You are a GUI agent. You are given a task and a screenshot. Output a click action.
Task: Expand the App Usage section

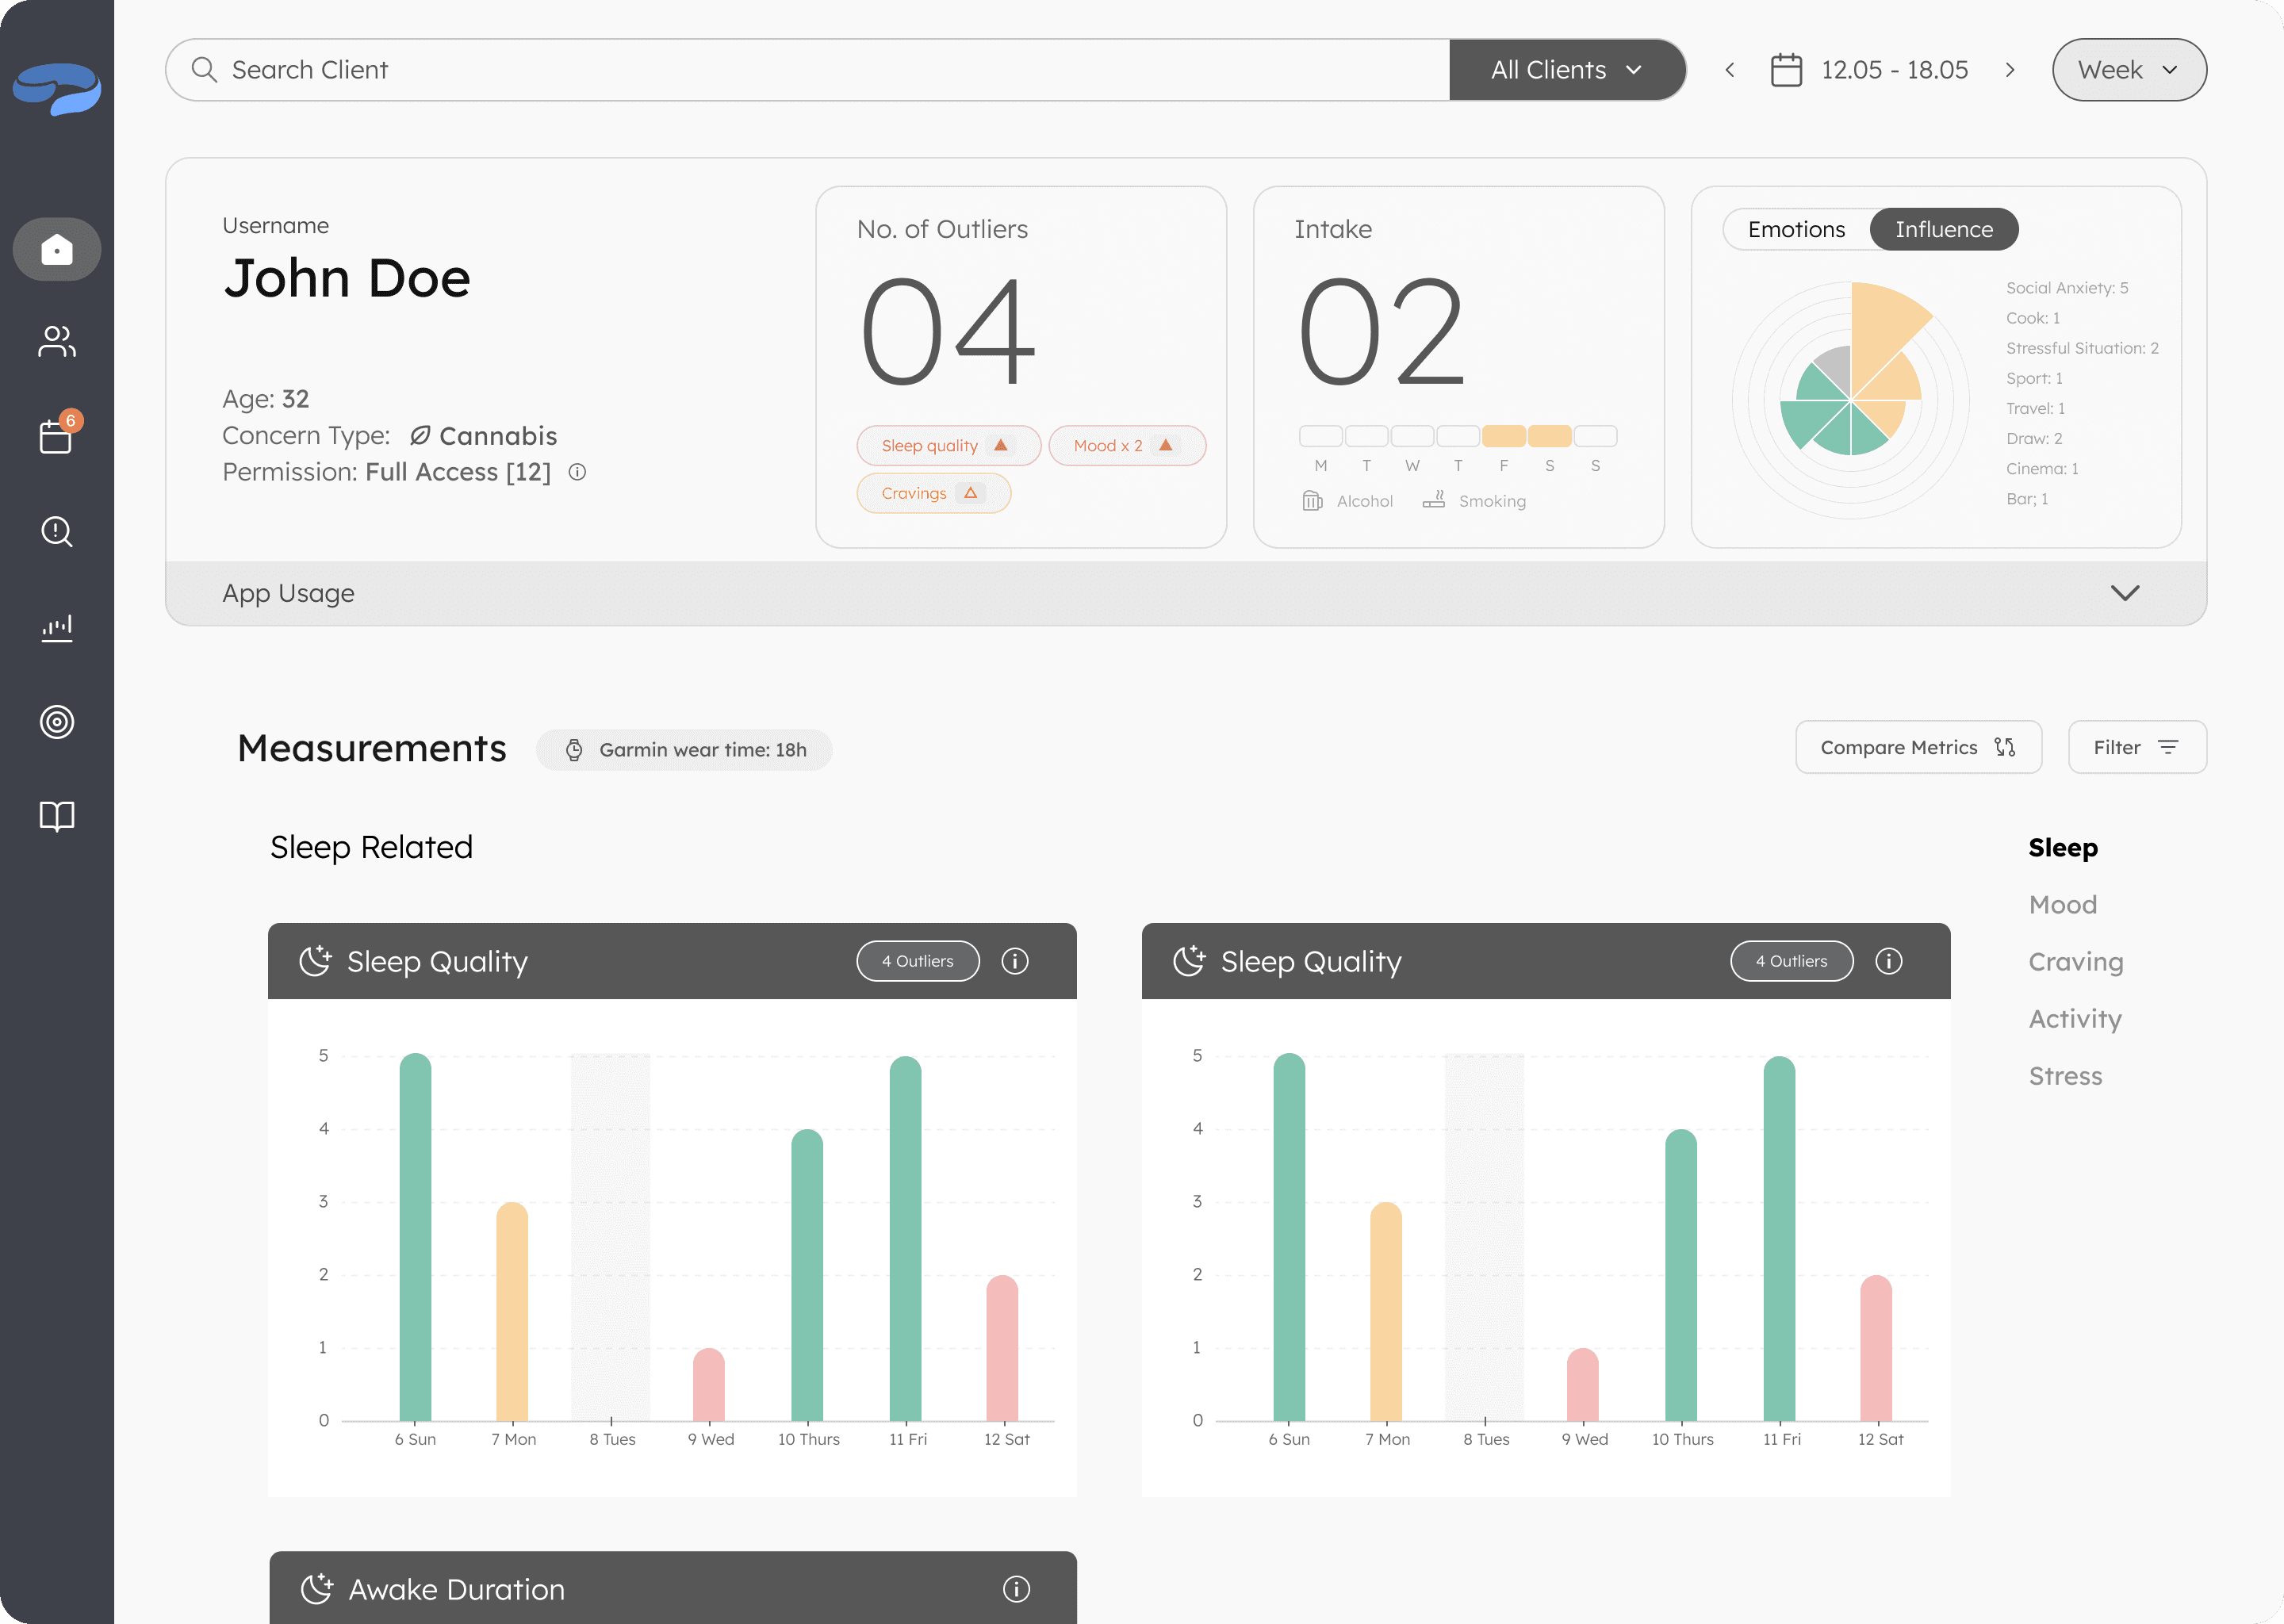[2124, 593]
